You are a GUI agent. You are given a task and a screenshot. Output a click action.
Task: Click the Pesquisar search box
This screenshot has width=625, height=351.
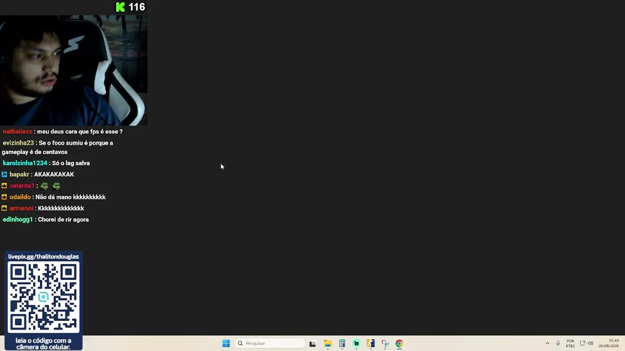click(x=270, y=343)
